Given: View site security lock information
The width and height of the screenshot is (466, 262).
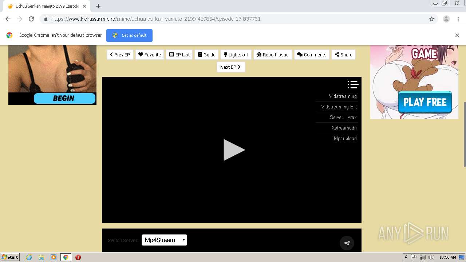Looking at the screenshot, I should click(x=46, y=19).
